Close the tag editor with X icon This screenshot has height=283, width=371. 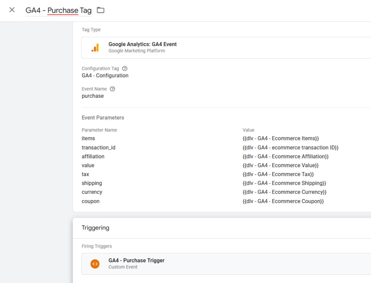click(12, 10)
